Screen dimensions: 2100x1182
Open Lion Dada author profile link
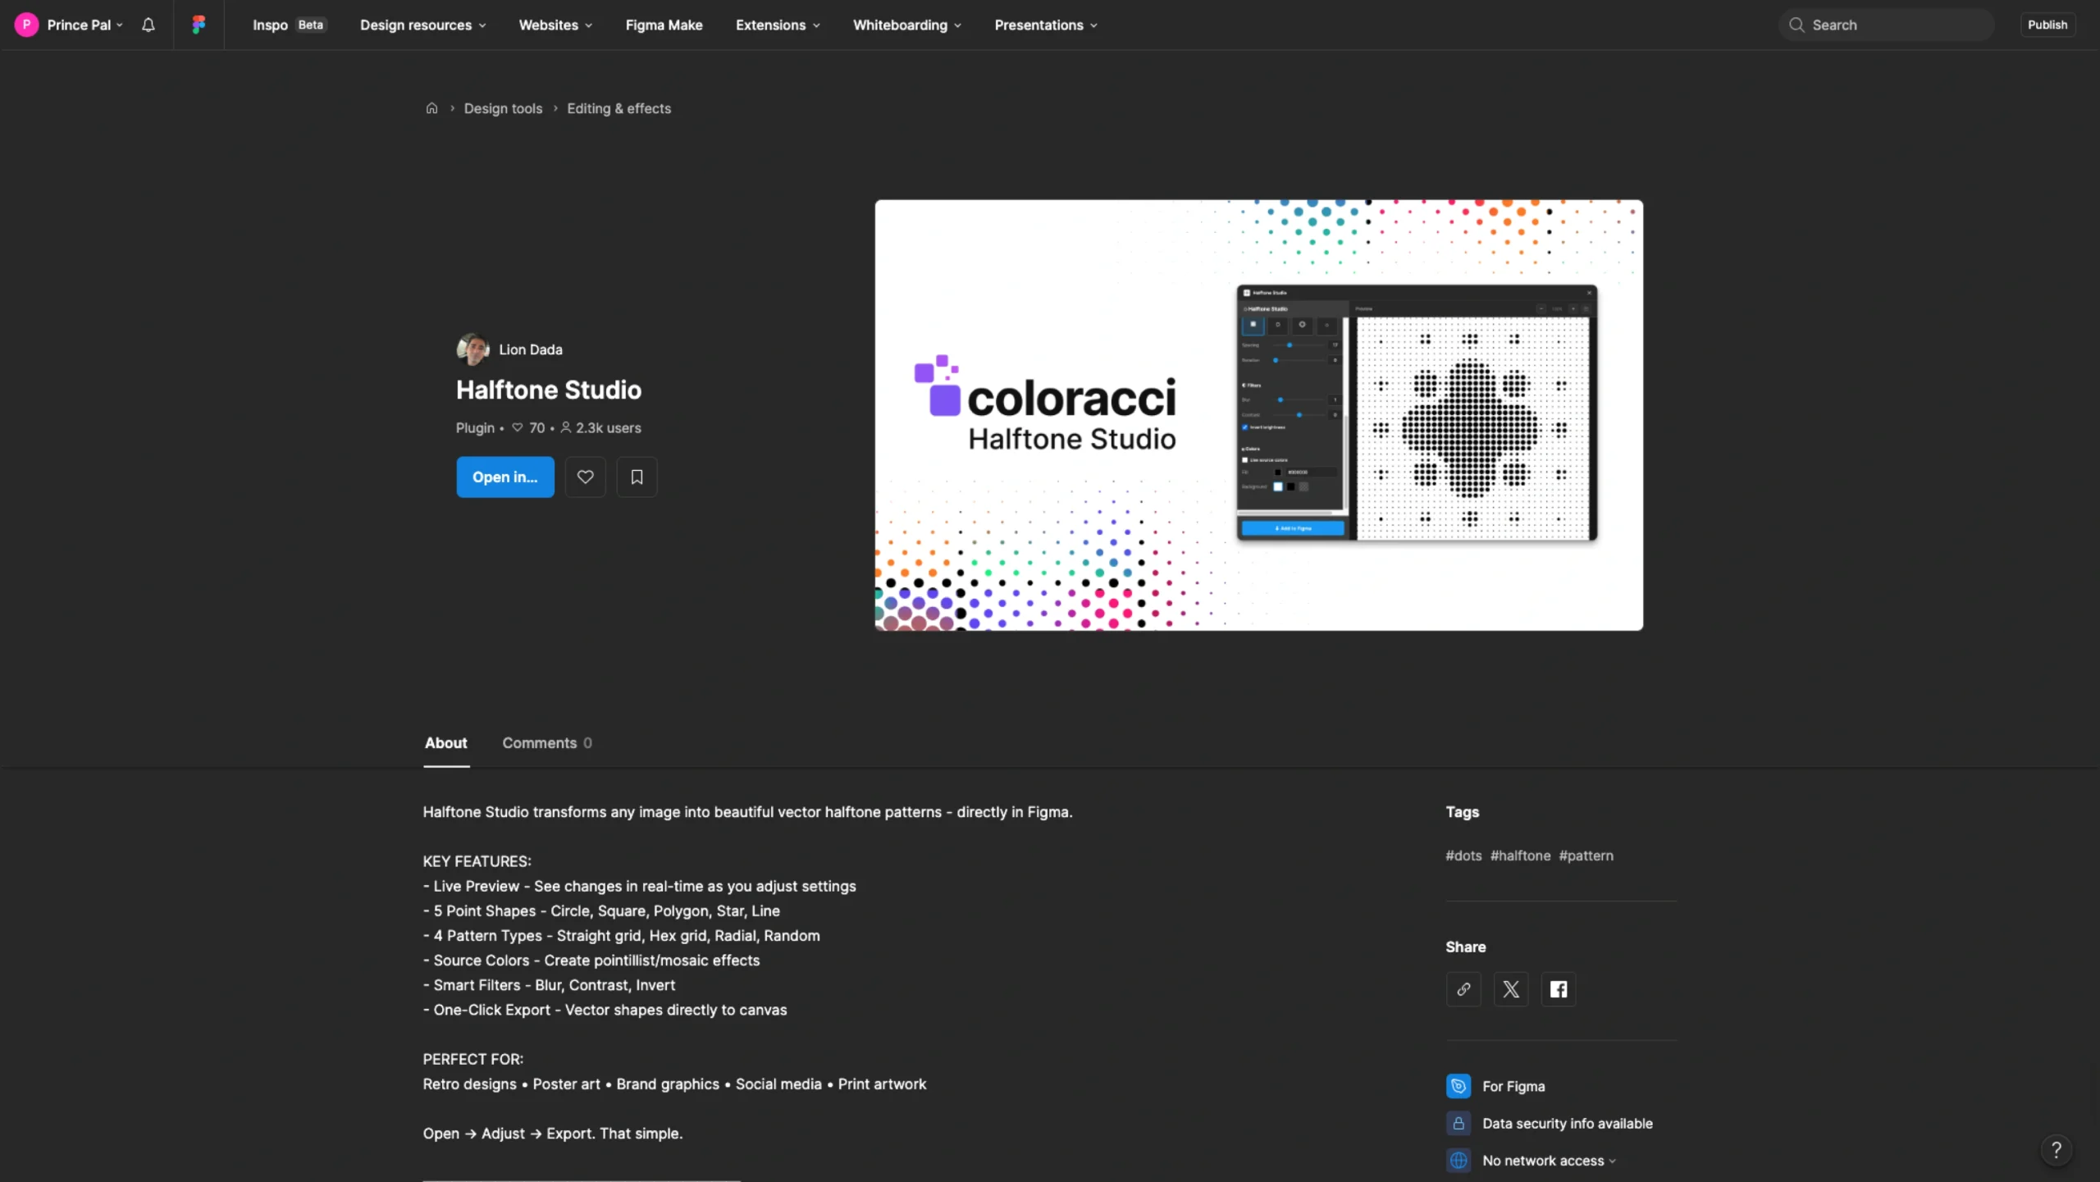pyautogui.click(x=530, y=349)
